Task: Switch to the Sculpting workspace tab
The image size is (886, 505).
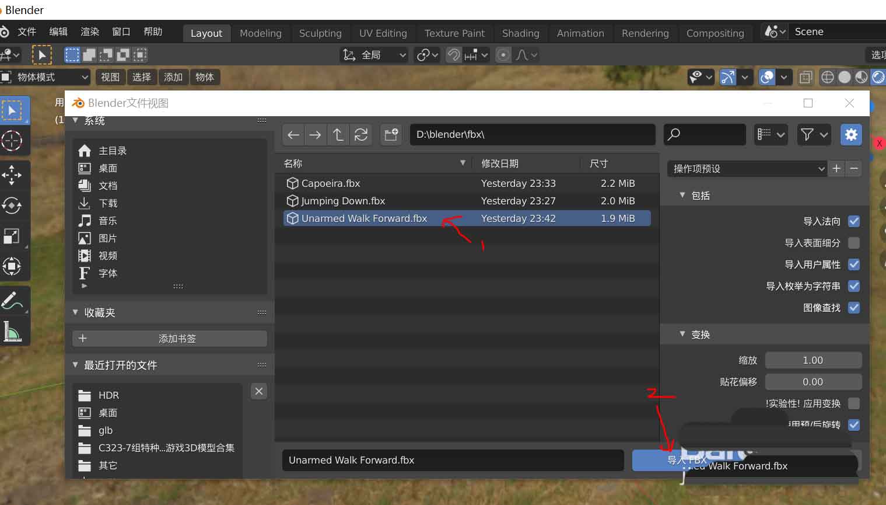Action: (320, 33)
